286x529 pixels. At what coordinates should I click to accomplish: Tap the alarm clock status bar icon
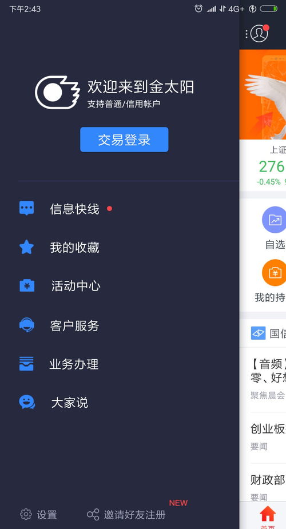click(x=198, y=9)
